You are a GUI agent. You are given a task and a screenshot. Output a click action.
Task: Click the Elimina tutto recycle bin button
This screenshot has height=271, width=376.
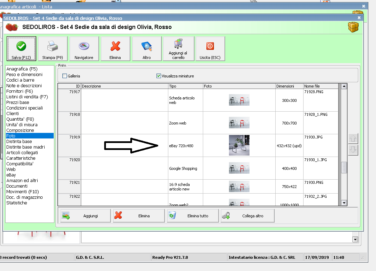(193, 216)
